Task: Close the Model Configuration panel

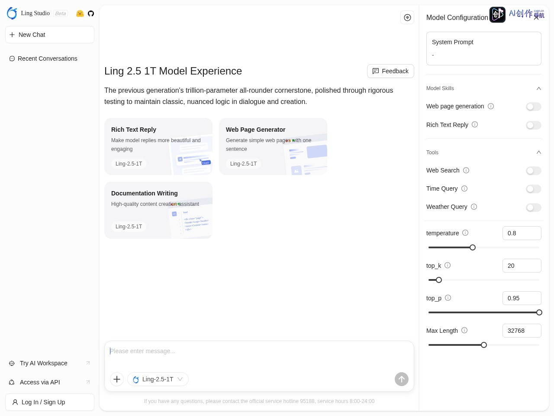Action: tap(536, 17)
